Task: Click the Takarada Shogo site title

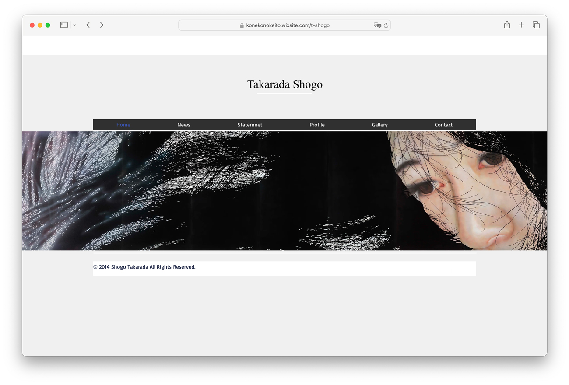Action: click(x=285, y=84)
